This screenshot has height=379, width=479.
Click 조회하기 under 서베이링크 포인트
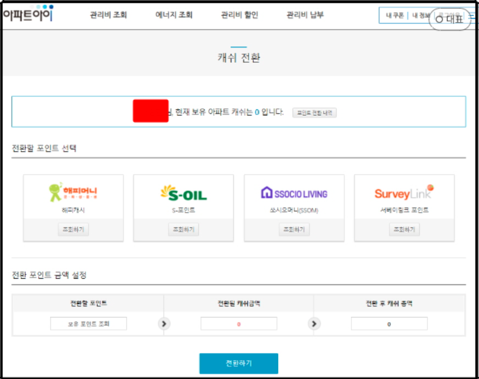(404, 230)
